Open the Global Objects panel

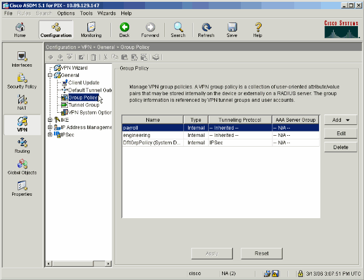point(22,167)
